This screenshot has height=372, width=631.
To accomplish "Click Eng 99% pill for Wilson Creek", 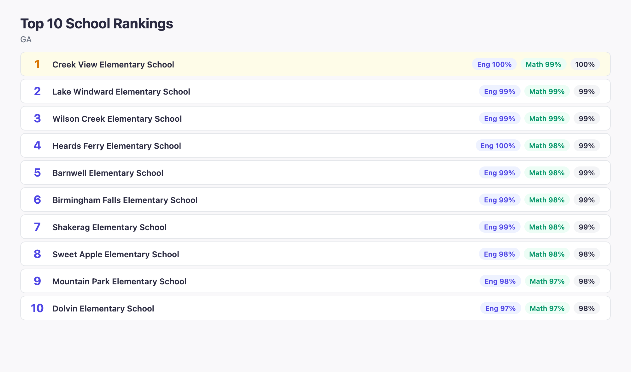I will [500, 119].
